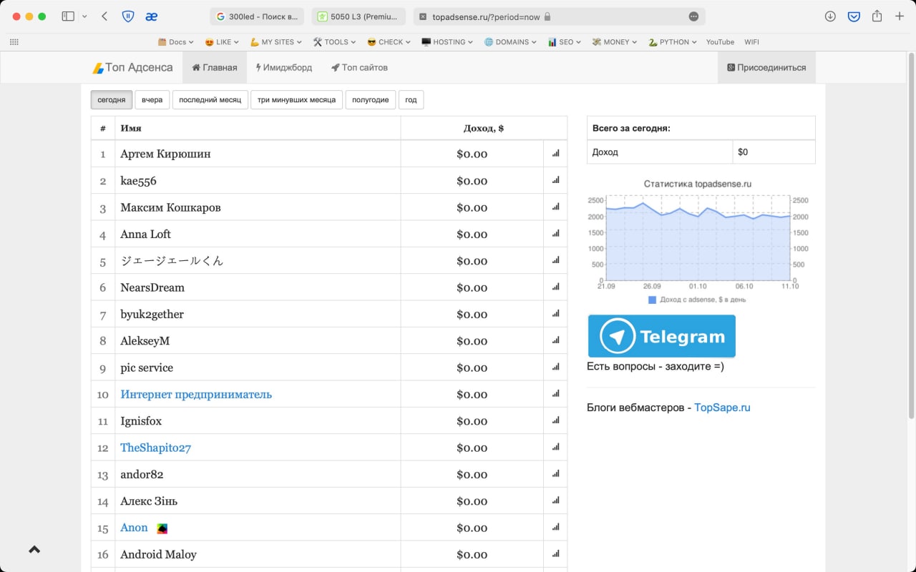Click the Share icon in Safari toolbar
This screenshot has height=572, width=916.
877,16
